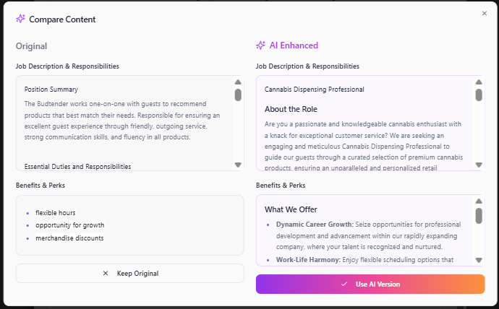Click the About the Role heading
This screenshot has height=309, width=499.
(x=291, y=109)
